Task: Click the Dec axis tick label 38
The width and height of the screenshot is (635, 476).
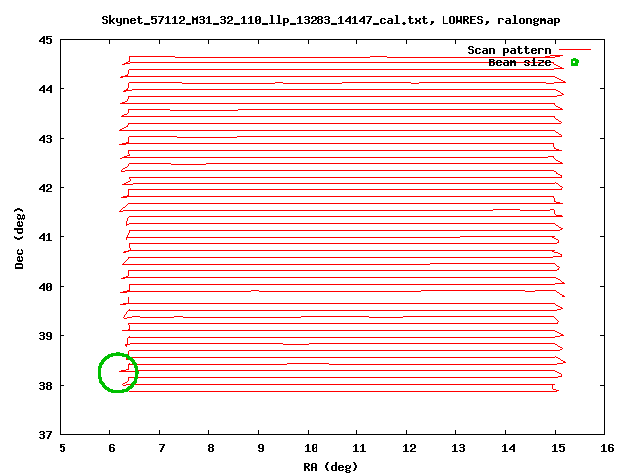Action: [x=46, y=386]
